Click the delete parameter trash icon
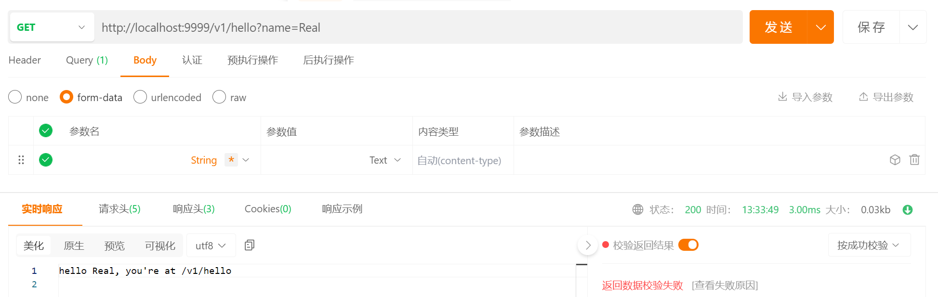Viewport: 938px width, 297px height. [914, 160]
